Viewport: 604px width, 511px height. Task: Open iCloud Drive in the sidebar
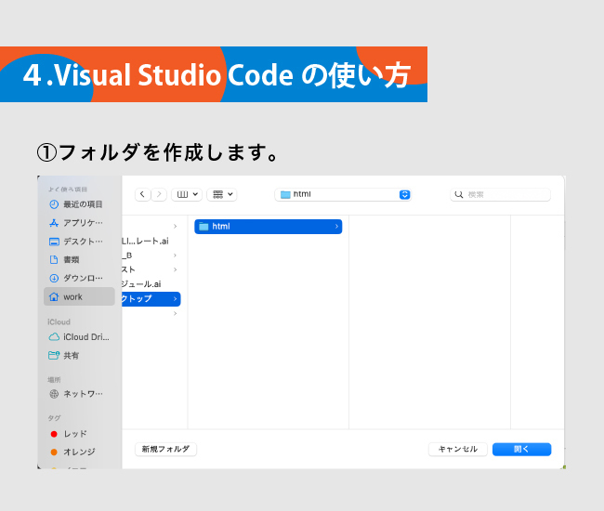point(79,337)
